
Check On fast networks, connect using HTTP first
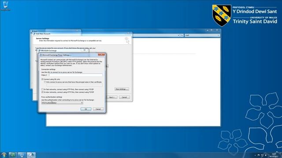point(42,89)
